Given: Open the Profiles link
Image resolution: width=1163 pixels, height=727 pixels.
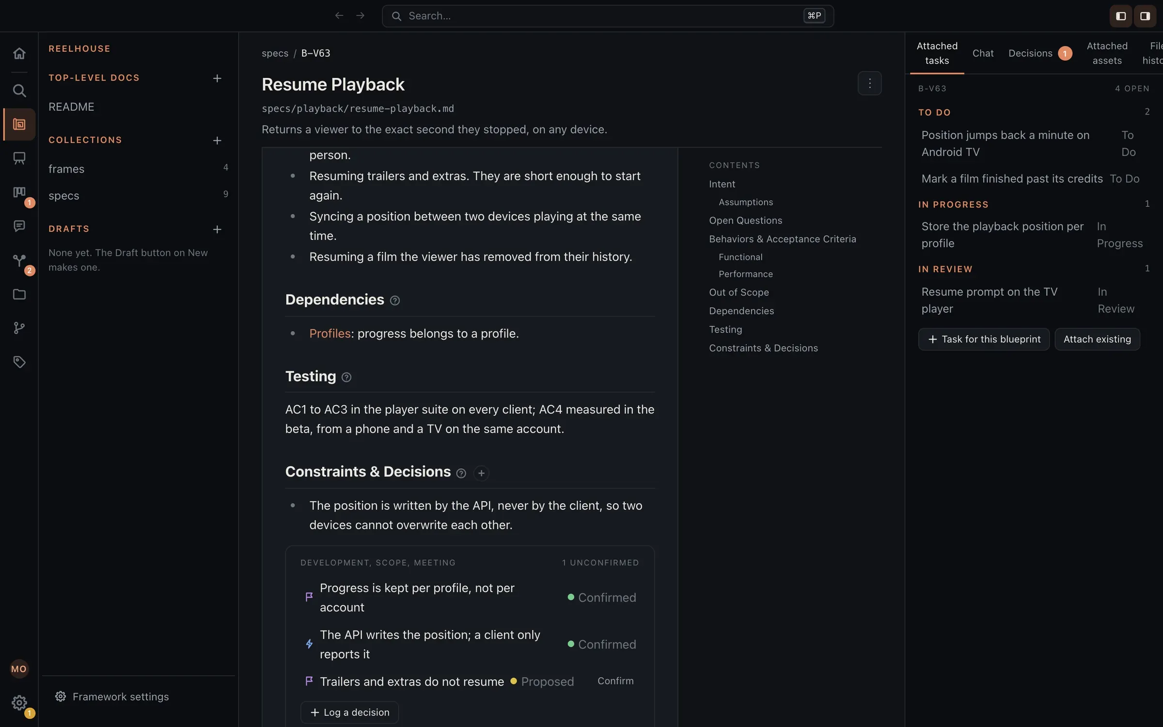Looking at the screenshot, I should point(330,333).
